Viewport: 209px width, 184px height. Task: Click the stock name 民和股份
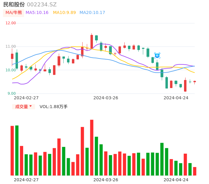click(x=14, y=5)
